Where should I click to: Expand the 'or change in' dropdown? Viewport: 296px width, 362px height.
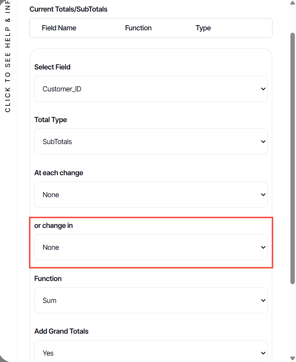coord(151,247)
